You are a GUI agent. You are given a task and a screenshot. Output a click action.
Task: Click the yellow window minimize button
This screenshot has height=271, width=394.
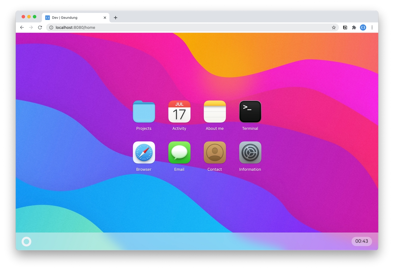pyautogui.click(x=29, y=17)
